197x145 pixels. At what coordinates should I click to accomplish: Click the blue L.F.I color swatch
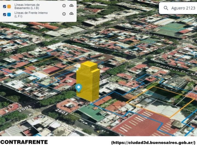[x=9, y=14]
